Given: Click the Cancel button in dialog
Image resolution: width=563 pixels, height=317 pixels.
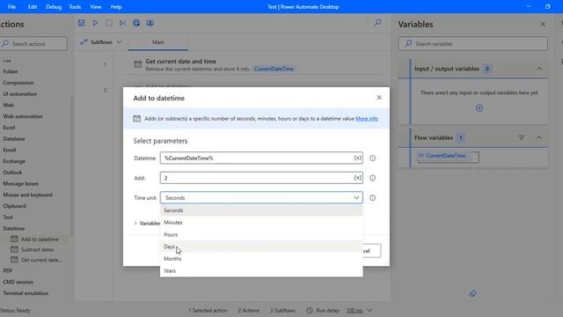Looking at the screenshot, I should 371,250.
